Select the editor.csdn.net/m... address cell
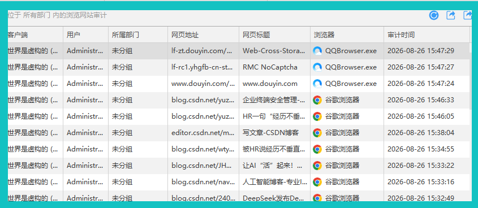This screenshot has width=478, height=208. tap(203, 133)
